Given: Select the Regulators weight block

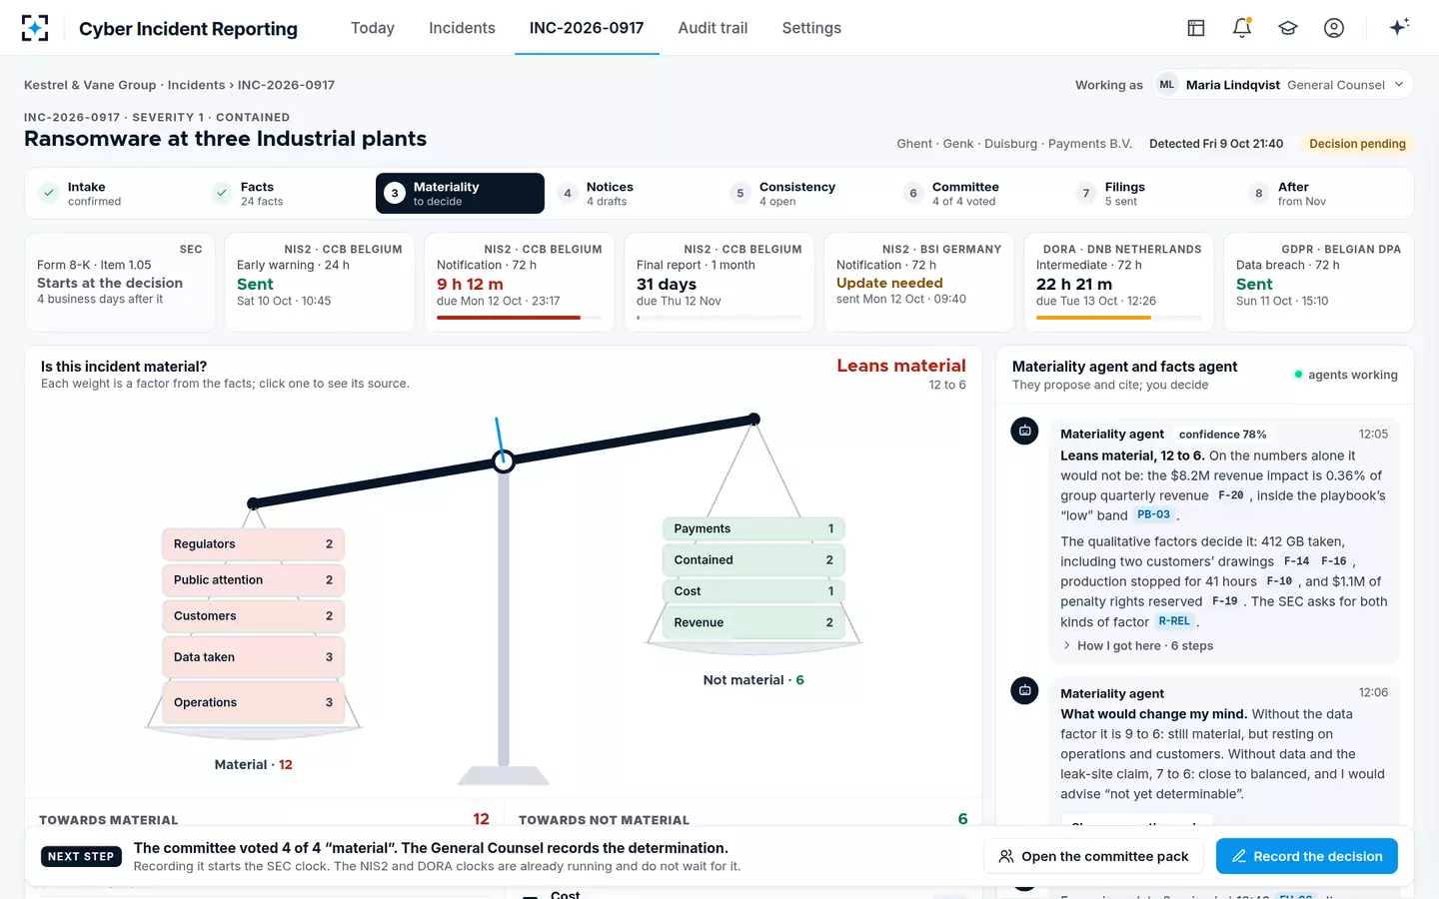Looking at the screenshot, I should point(254,544).
